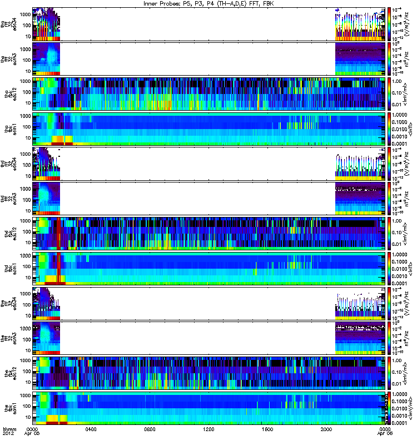The image size is (417, 445).
Task: Click the 'tha fbk scm1' y-axis label
Action: (11, 129)
